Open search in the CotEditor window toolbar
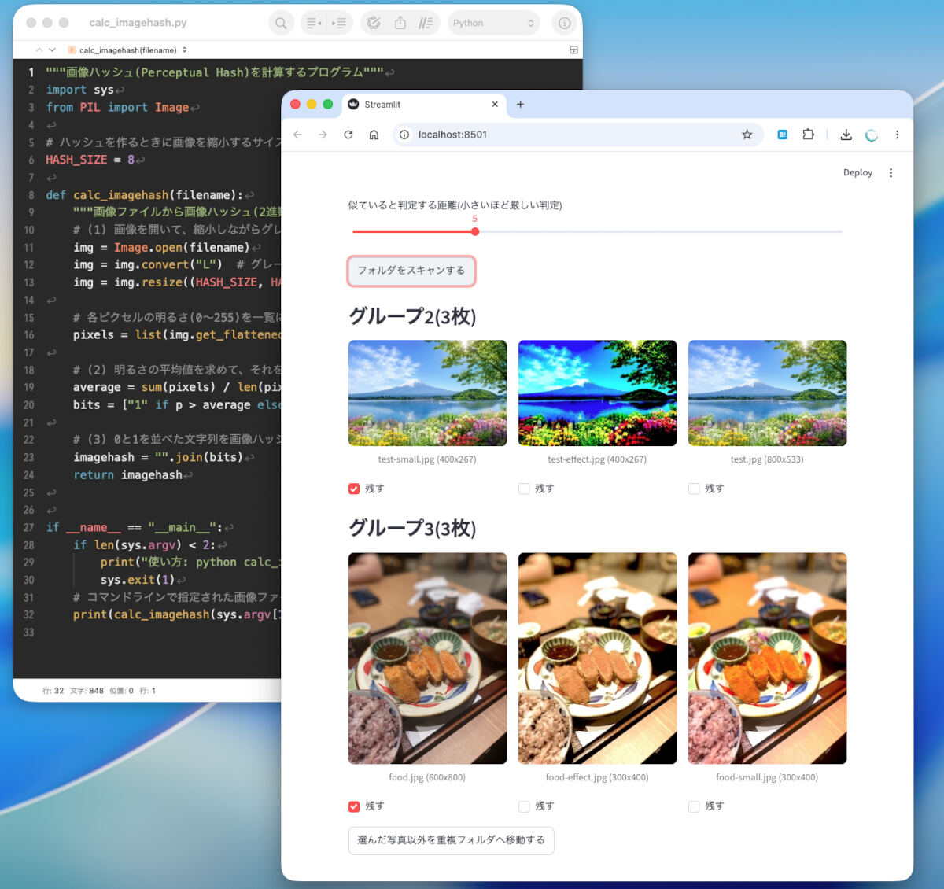944x889 pixels. point(281,23)
